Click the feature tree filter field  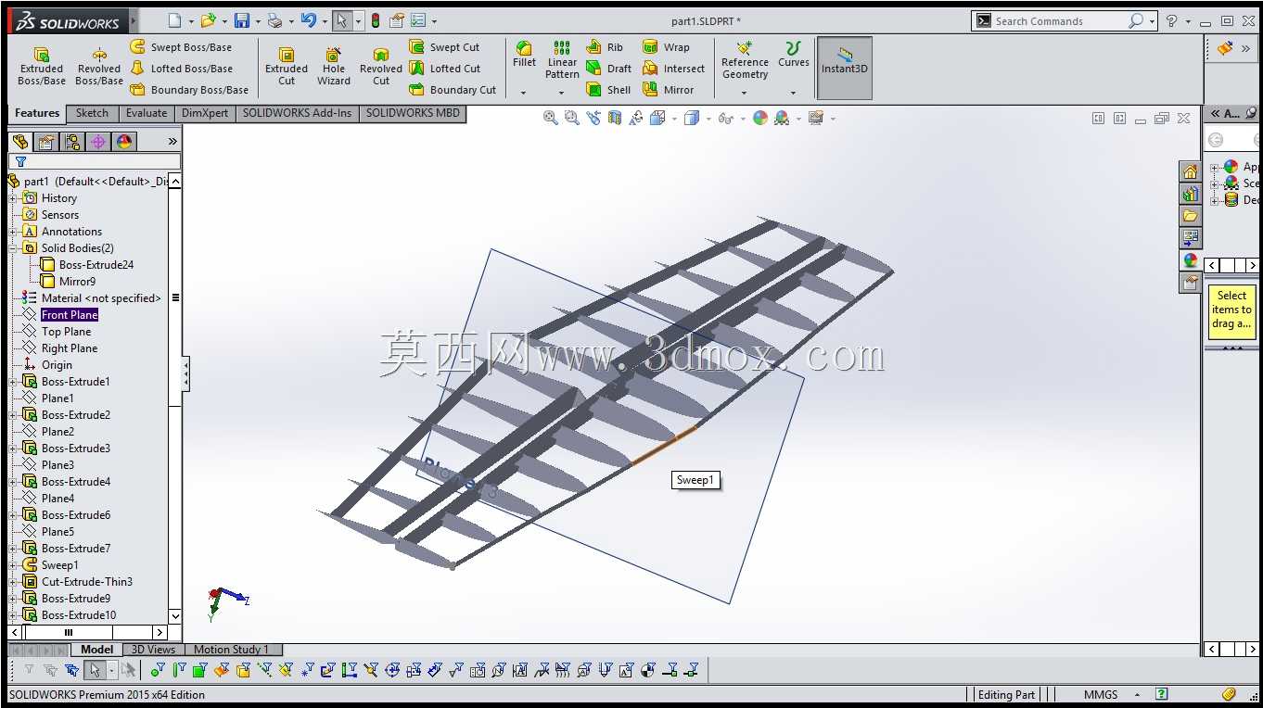pyautogui.click(x=95, y=161)
